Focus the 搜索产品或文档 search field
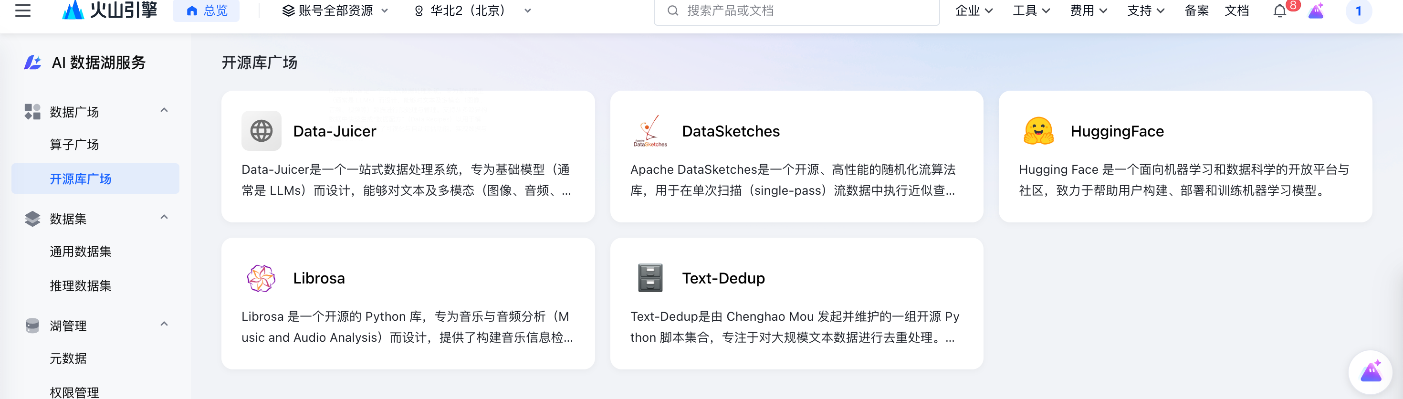 (796, 11)
